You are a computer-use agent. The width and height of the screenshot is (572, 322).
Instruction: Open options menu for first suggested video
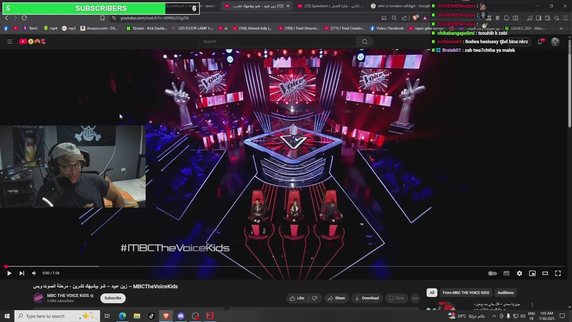(532, 305)
